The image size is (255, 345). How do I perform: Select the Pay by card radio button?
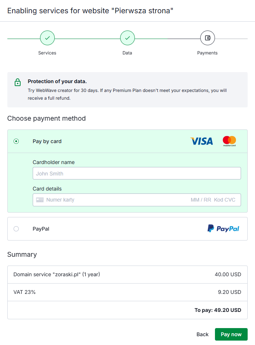tap(16, 141)
